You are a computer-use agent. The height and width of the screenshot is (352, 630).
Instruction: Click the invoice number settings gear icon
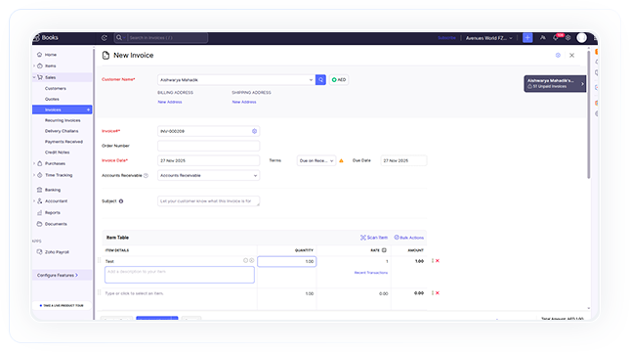[254, 131]
